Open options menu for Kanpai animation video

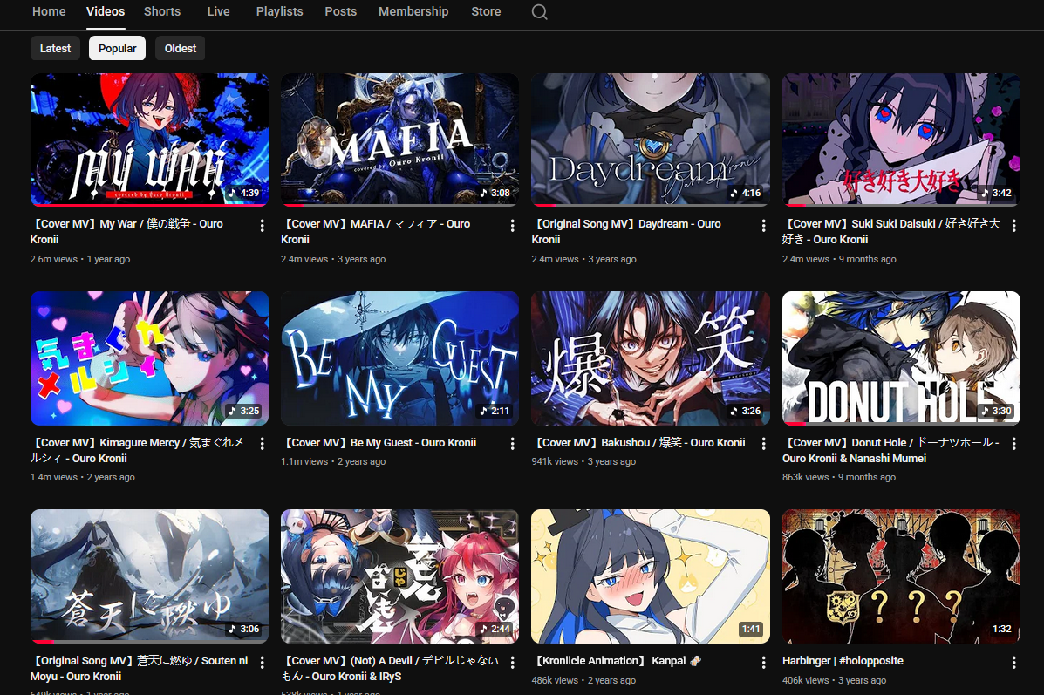(x=764, y=663)
